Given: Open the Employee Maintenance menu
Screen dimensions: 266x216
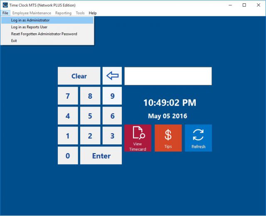Looking at the screenshot, I should pos(32,13).
